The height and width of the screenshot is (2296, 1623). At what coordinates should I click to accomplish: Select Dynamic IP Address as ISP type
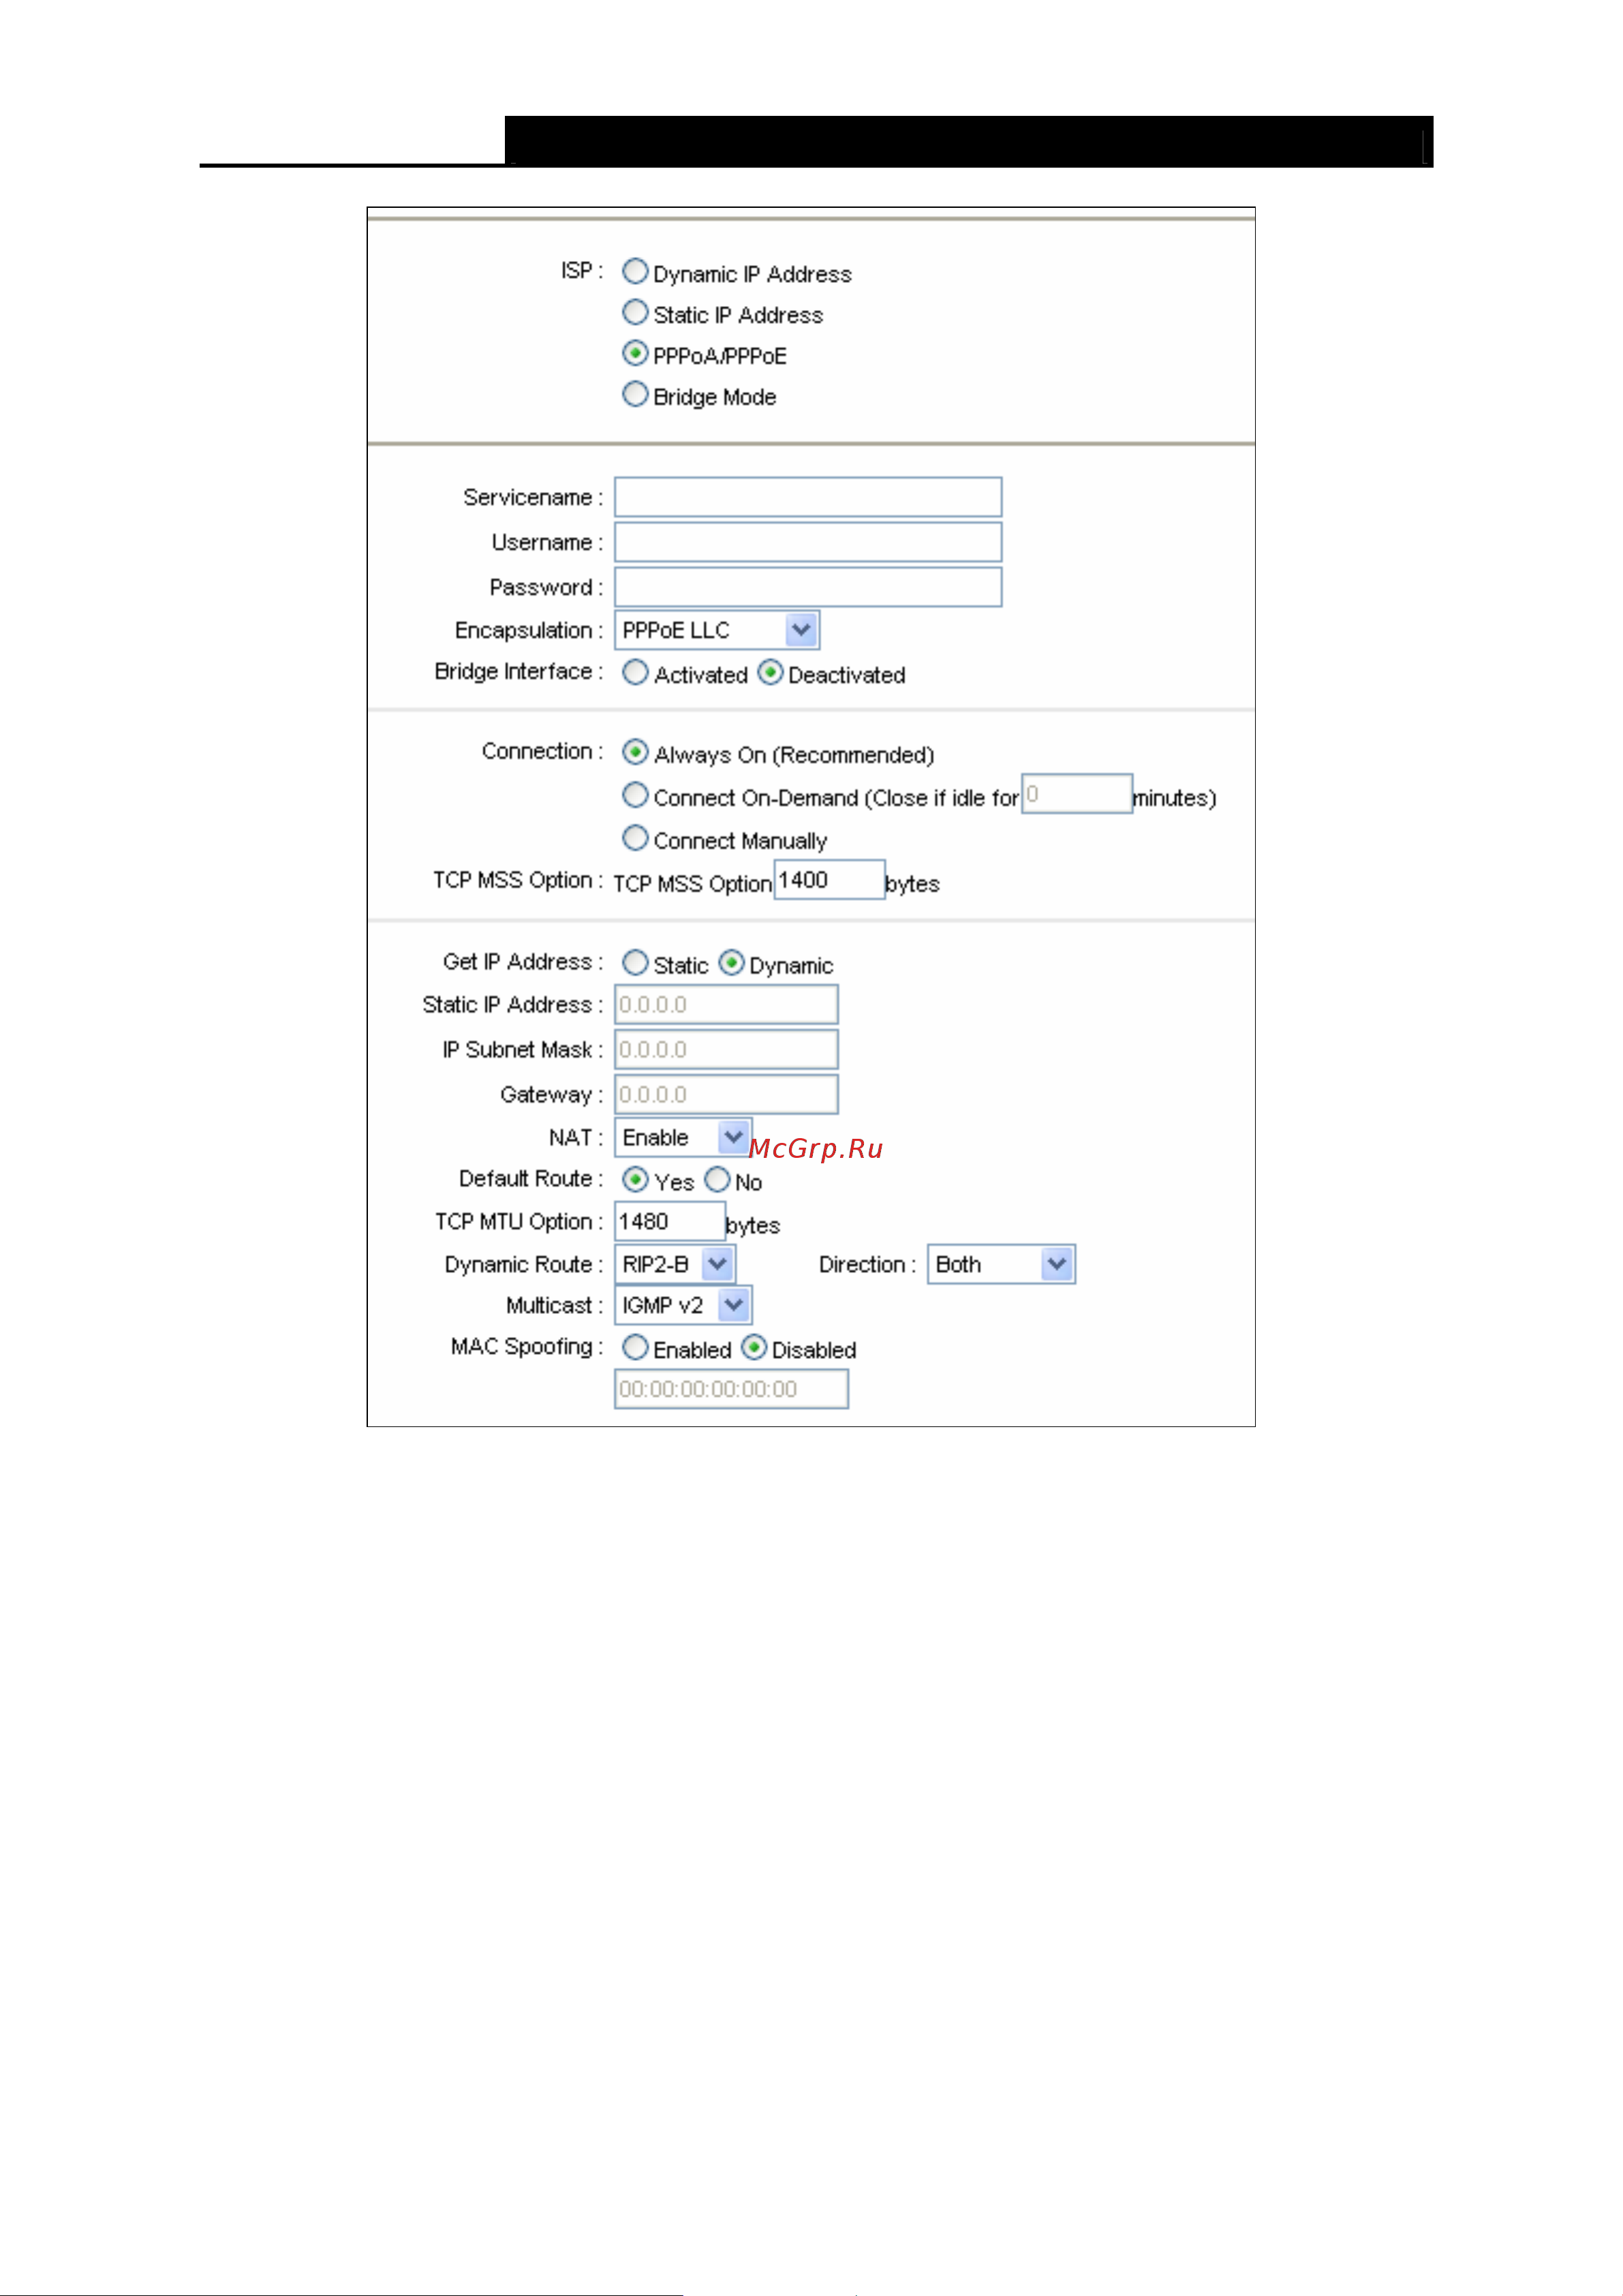click(x=635, y=271)
